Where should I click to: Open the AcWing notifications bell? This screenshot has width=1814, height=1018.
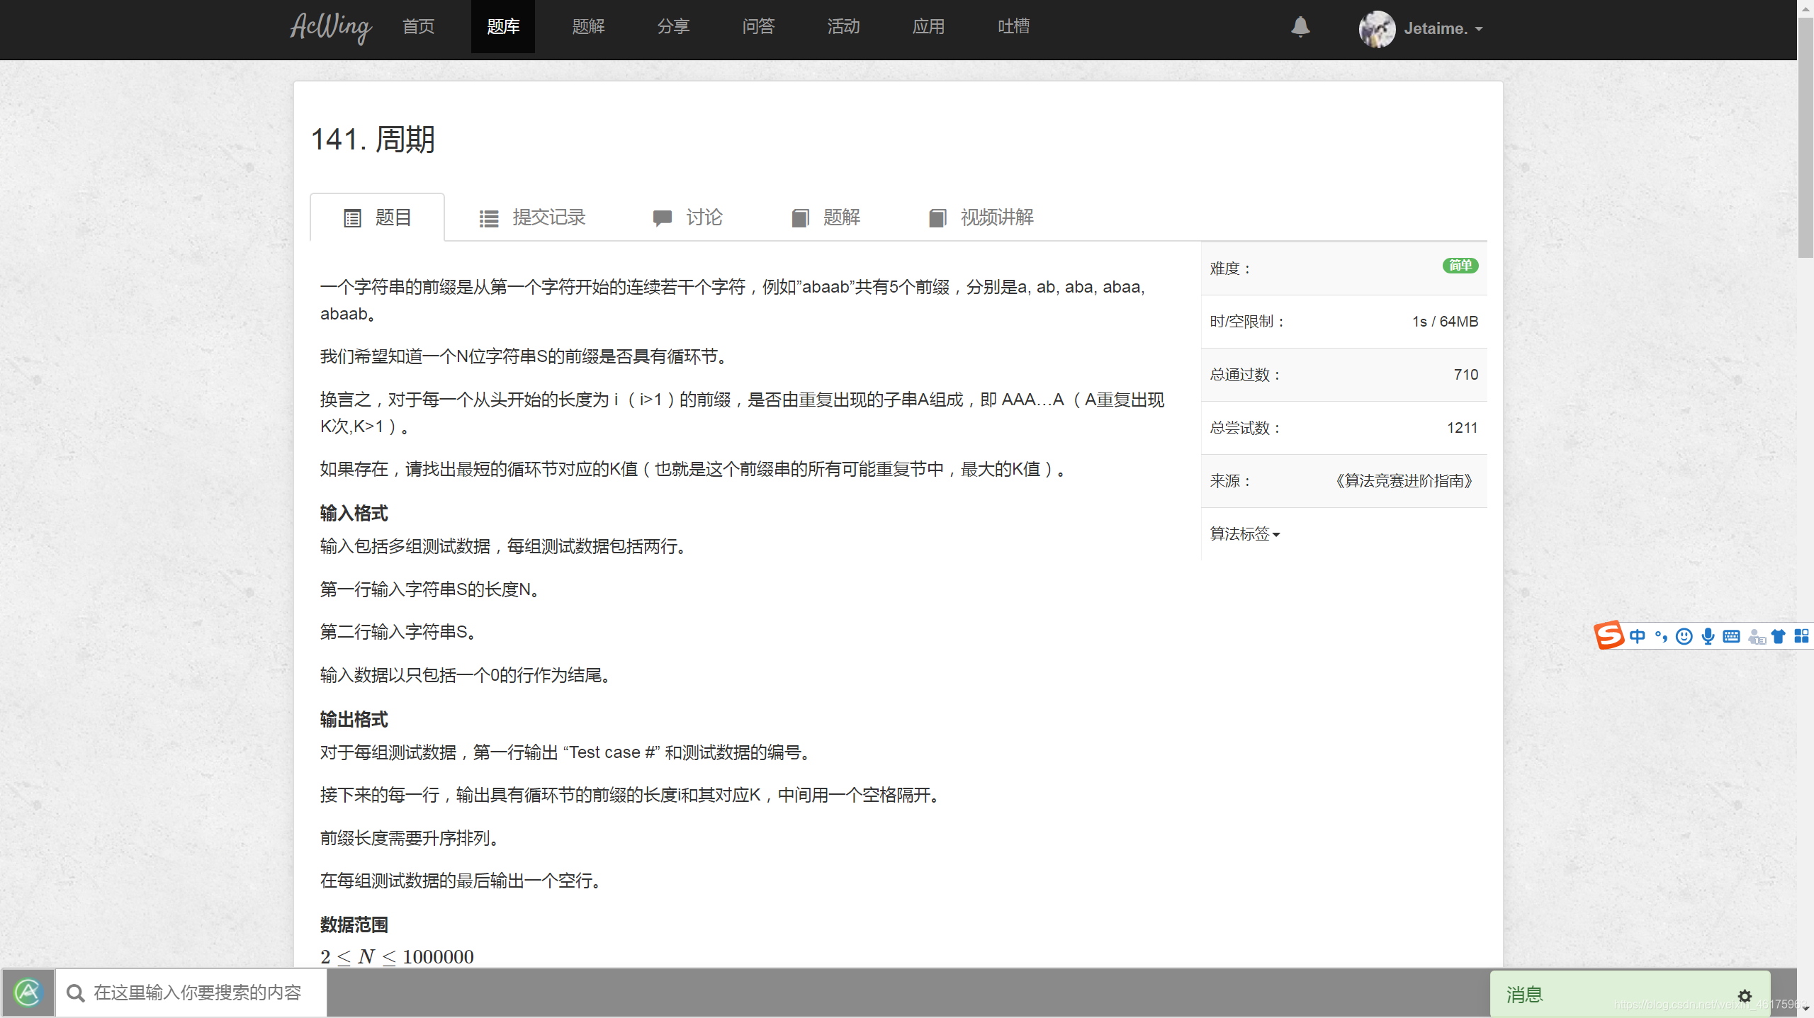(1300, 28)
